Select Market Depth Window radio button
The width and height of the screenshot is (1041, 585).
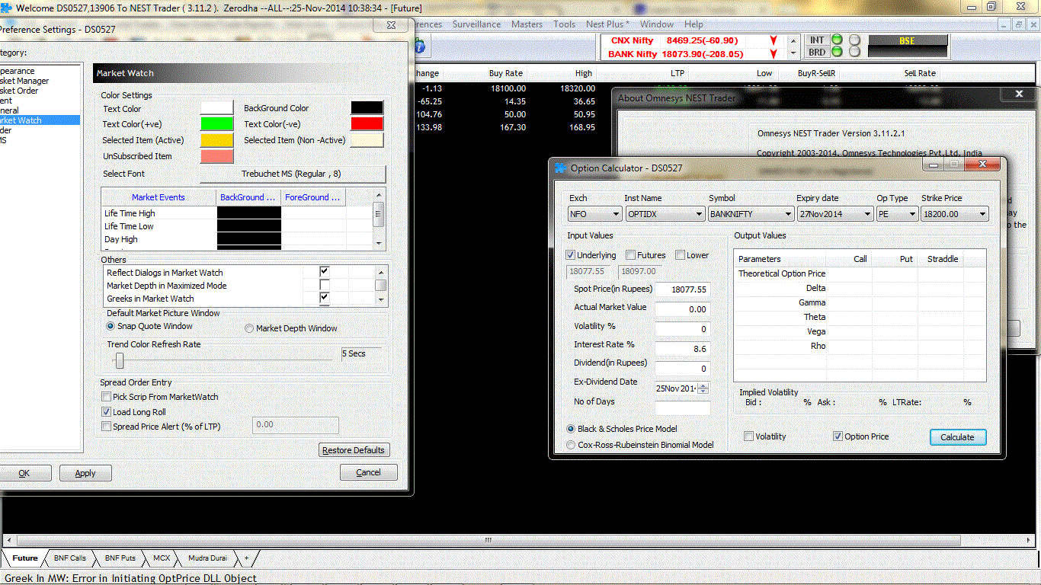coord(249,328)
